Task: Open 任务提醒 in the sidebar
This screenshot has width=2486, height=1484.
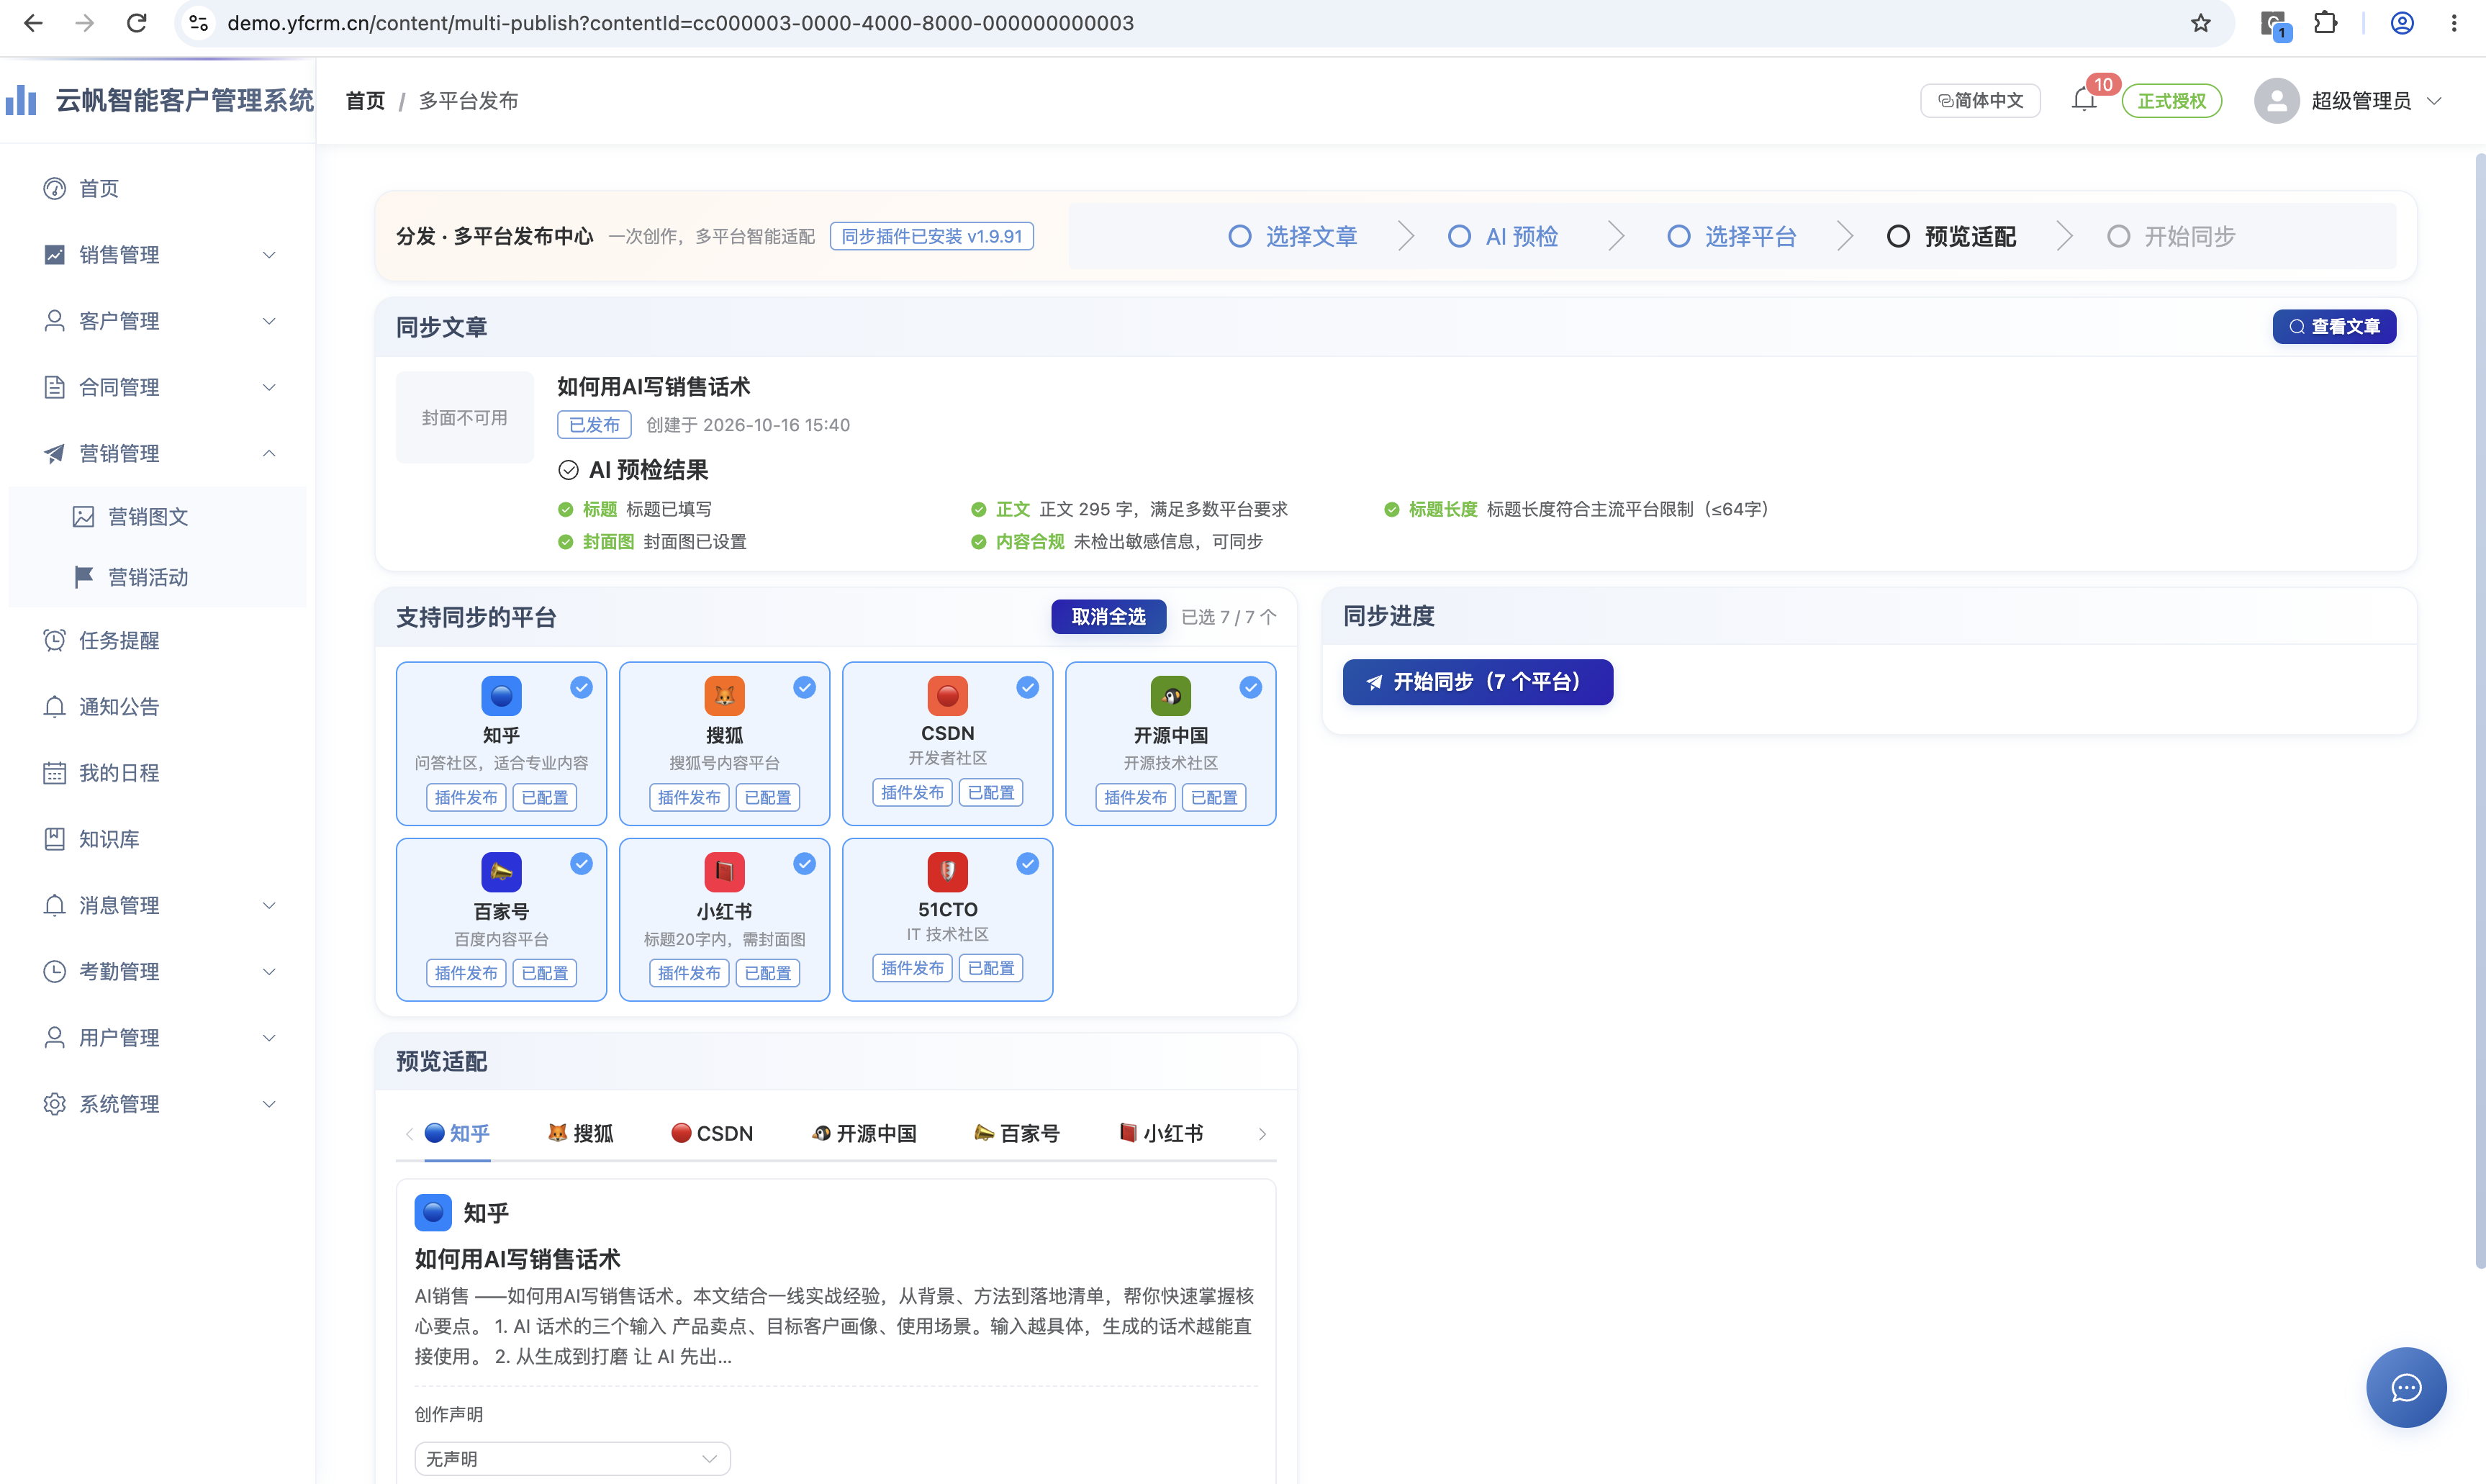Action: pyautogui.click(x=157, y=640)
